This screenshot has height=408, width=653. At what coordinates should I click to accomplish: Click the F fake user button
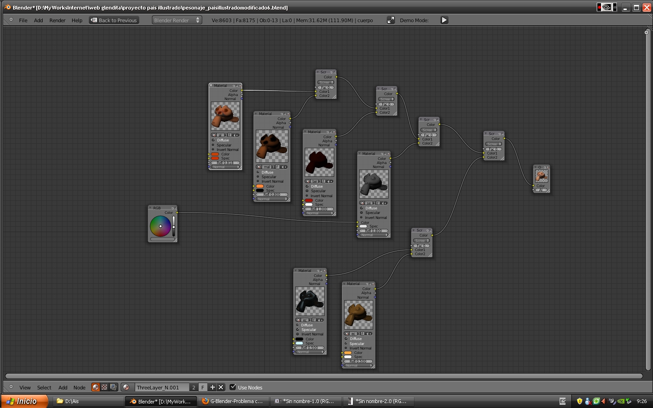click(x=203, y=387)
